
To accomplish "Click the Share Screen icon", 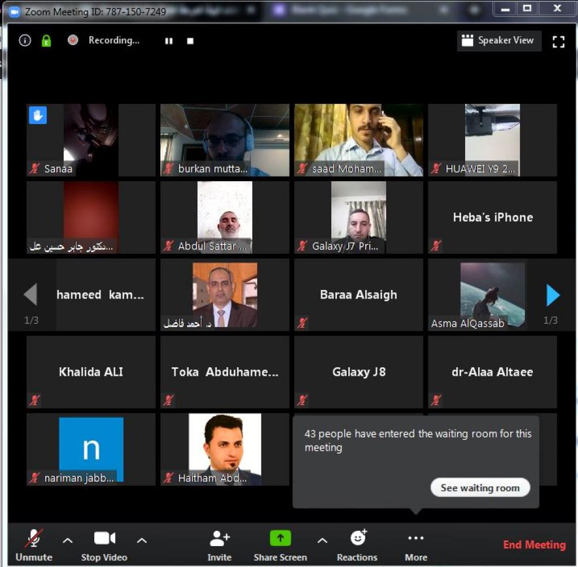I will pos(280,539).
